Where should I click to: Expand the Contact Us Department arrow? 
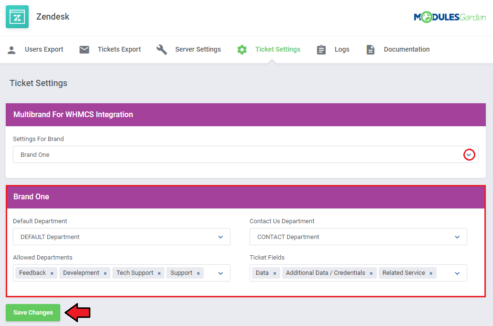[x=457, y=237]
